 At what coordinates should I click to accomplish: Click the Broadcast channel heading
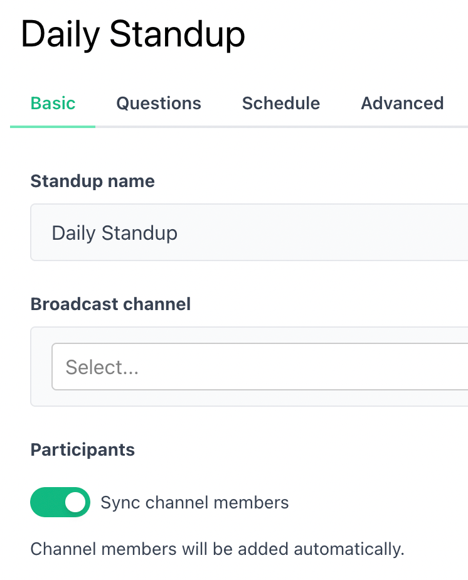pyautogui.click(x=110, y=304)
